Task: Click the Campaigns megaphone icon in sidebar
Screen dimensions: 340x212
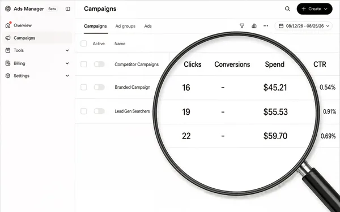Action: coord(8,38)
